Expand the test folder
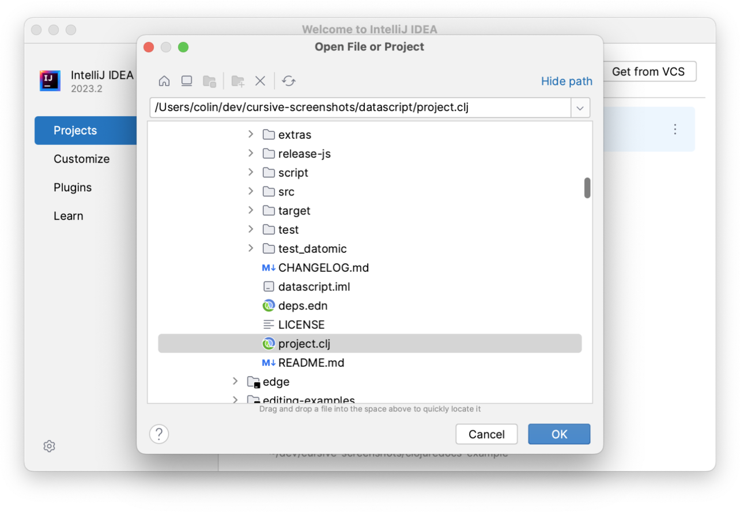Viewport: 740px width, 512px height. (x=251, y=229)
